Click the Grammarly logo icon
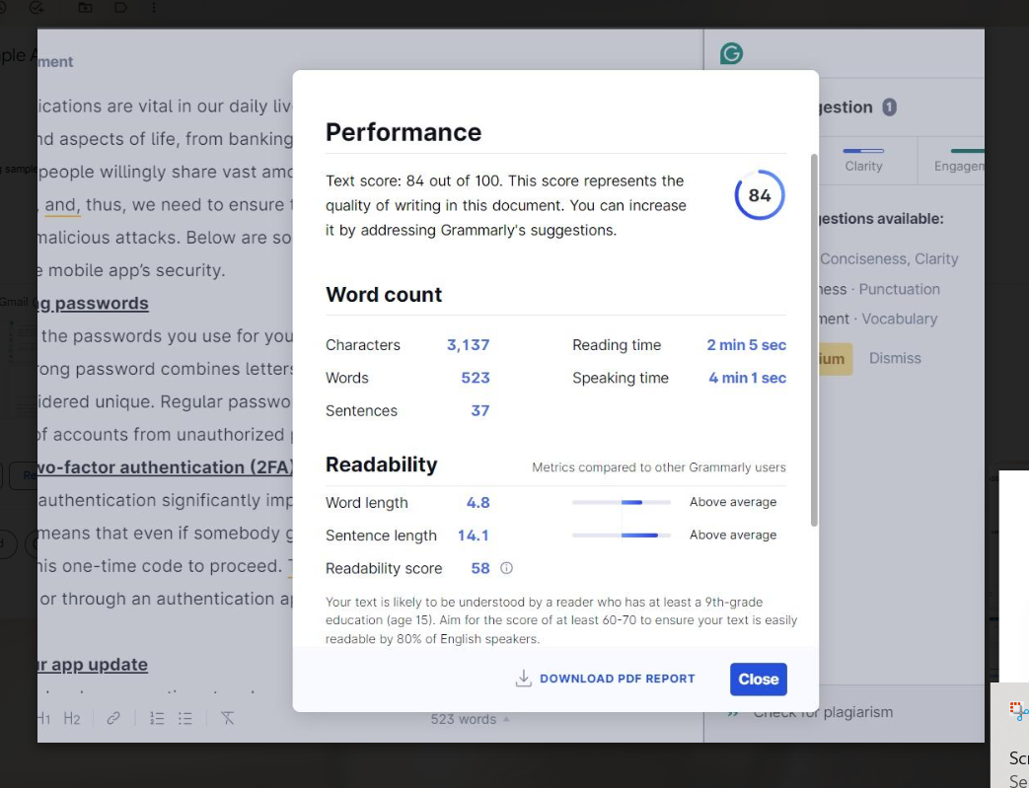Viewport: 1029px width, 788px height. (x=731, y=54)
